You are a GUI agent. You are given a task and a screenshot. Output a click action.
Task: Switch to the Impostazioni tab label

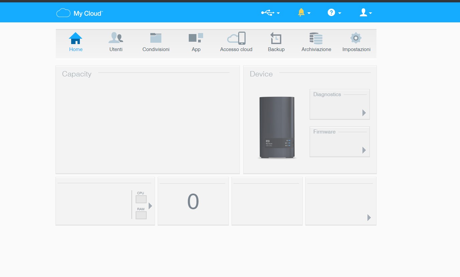[x=356, y=49]
